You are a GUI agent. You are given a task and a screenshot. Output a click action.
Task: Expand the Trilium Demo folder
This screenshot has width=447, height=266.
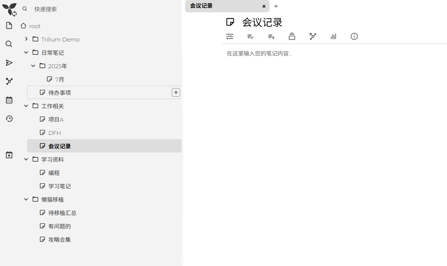[x=26, y=39]
